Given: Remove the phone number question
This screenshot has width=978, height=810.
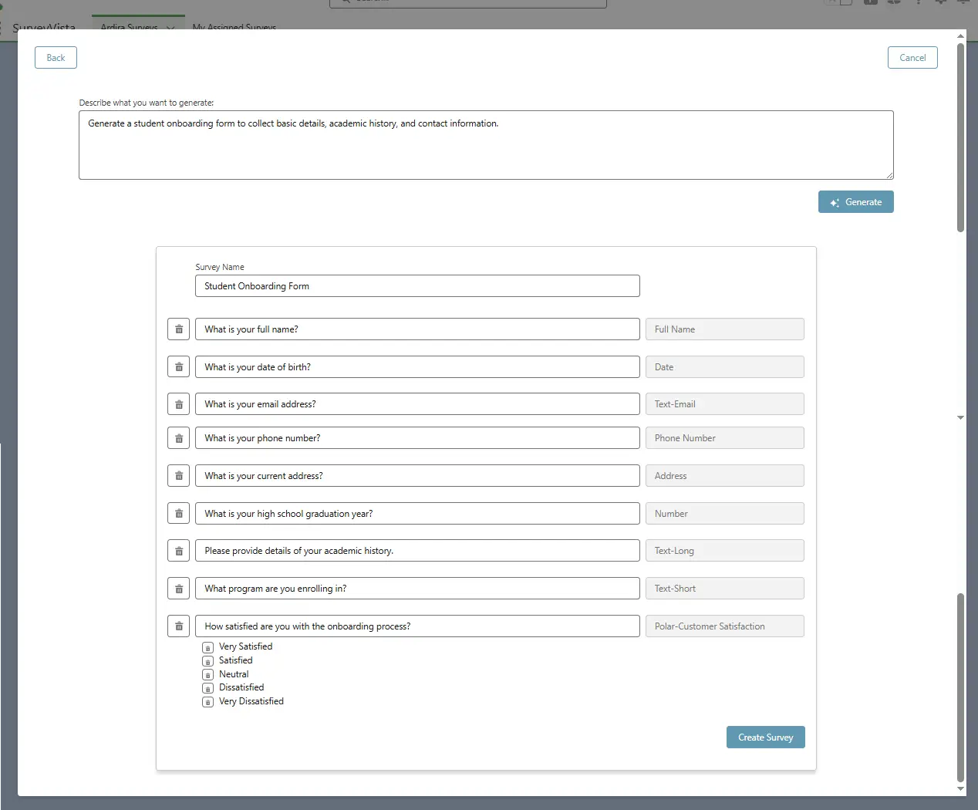Looking at the screenshot, I should (178, 438).
